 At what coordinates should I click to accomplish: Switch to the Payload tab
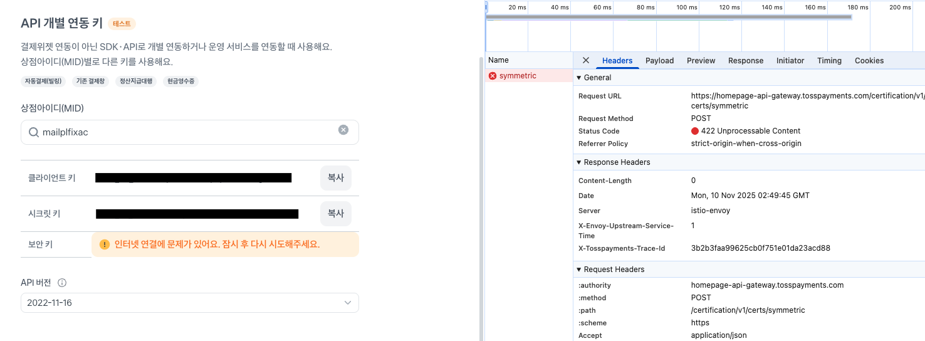point(660,61)
